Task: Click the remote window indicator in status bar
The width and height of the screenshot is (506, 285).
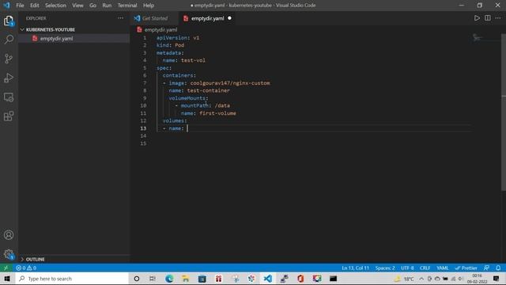Action: click(6, 268)
